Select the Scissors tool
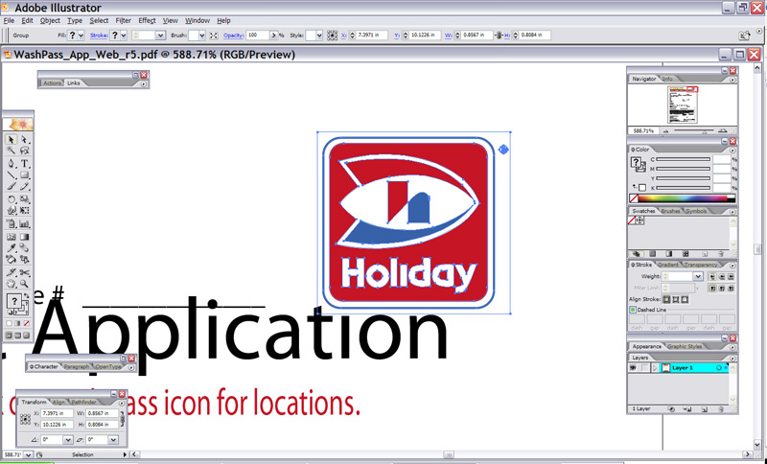This screenshot has width=767, height=464. click(x=24, y=272)
